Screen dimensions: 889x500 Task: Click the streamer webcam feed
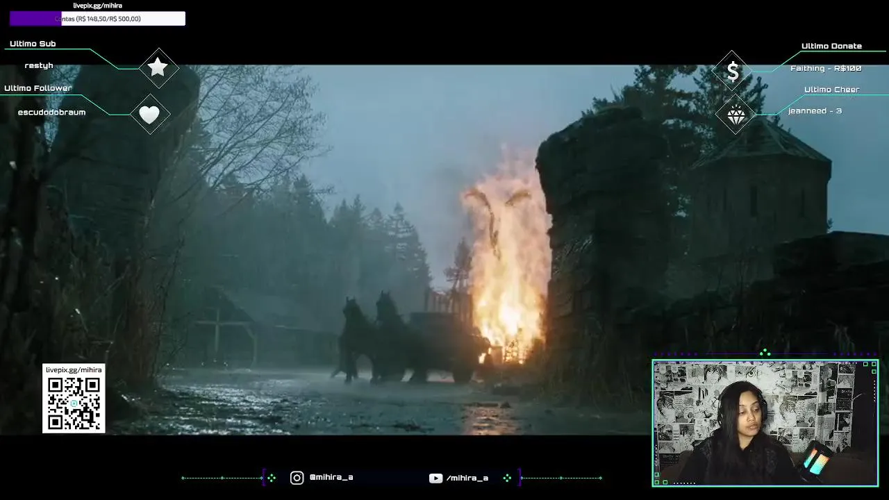765,423
